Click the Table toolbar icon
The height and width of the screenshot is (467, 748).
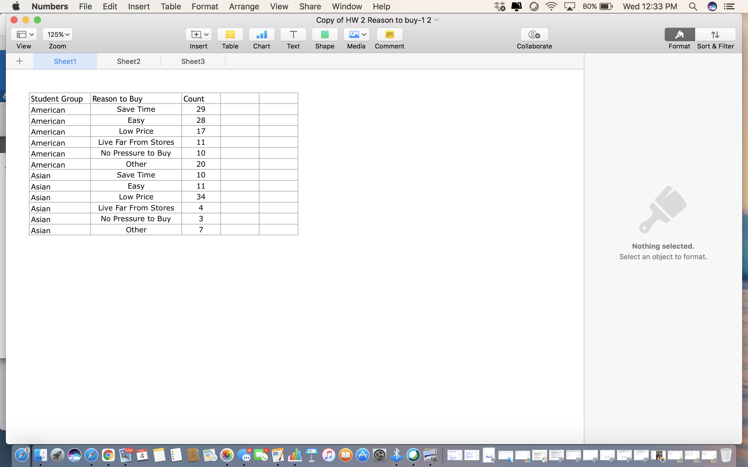tap(230, 35)
